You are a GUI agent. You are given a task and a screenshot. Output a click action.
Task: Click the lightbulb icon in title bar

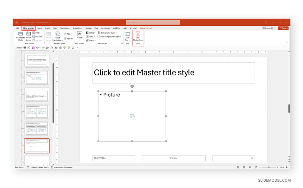tap(266, 22)
